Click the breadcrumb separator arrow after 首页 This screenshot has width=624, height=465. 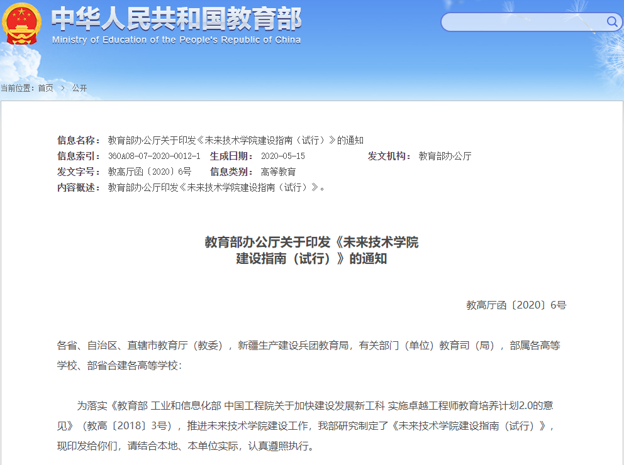click(62, 89)
